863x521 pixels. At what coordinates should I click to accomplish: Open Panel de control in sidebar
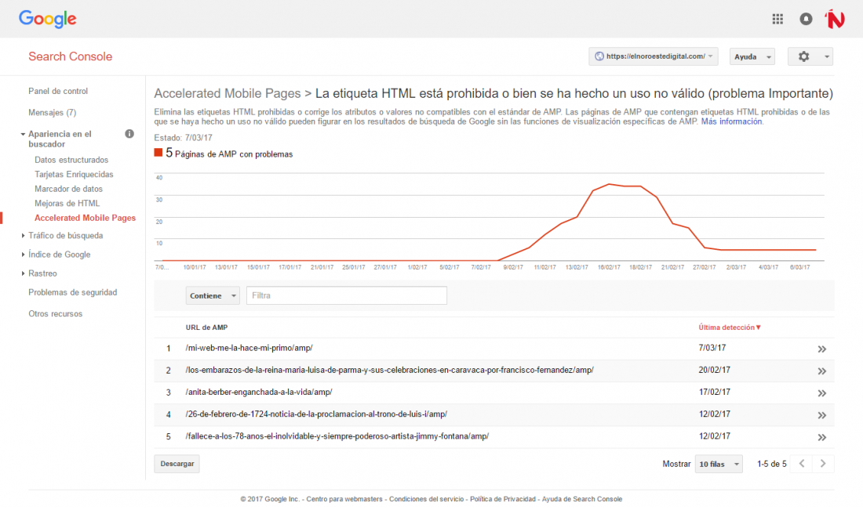pyautogui.click(x=58, y=91)
